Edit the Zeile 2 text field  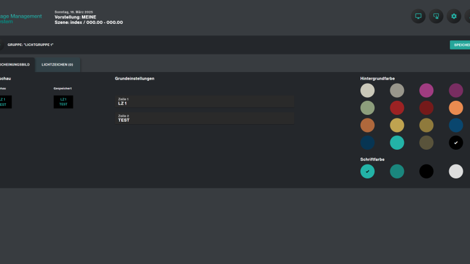point(204,119)
